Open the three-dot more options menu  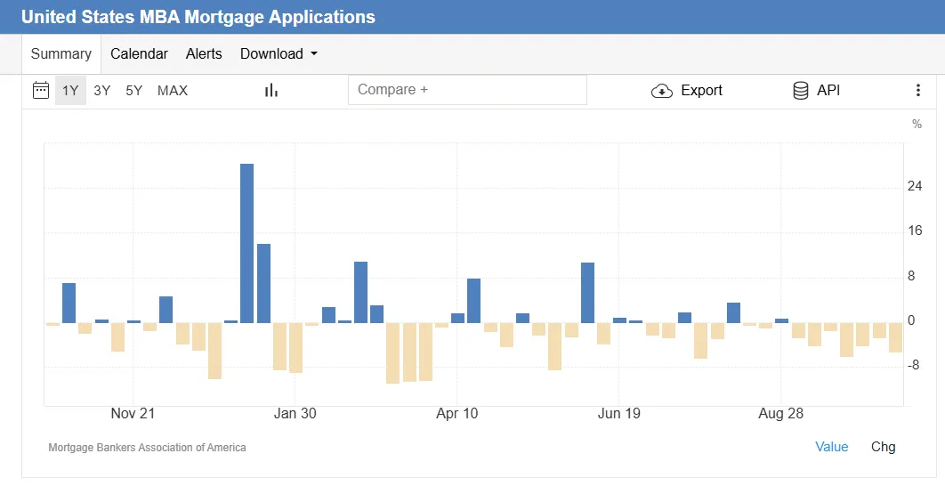click(918, 91)
